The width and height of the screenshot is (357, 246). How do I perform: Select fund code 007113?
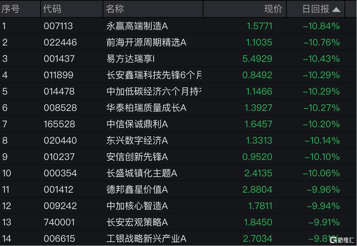coord(58,26)
